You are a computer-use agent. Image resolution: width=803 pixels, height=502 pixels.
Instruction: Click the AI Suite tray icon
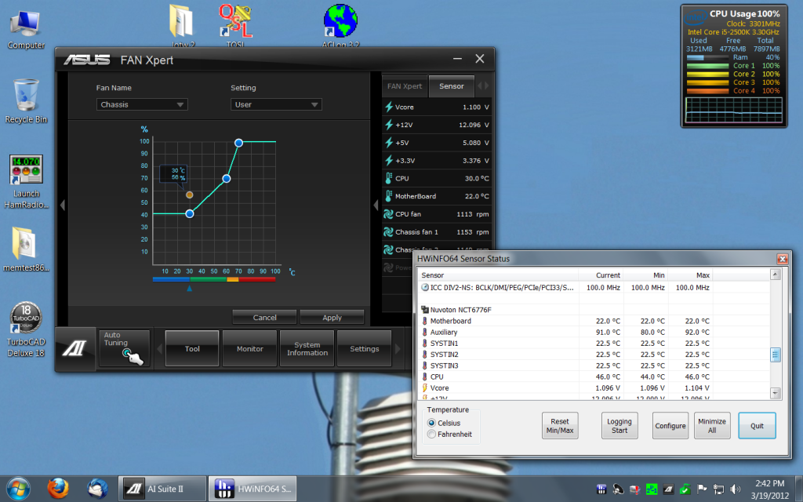668,489
